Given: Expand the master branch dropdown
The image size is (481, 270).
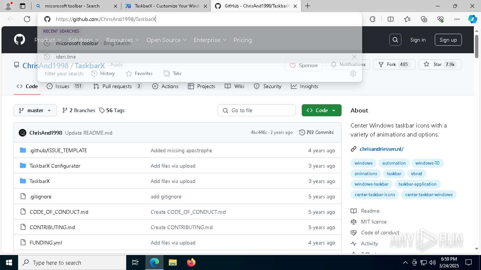Looking at the screenshot, I should pyautogui.click(x=35, y=110).
